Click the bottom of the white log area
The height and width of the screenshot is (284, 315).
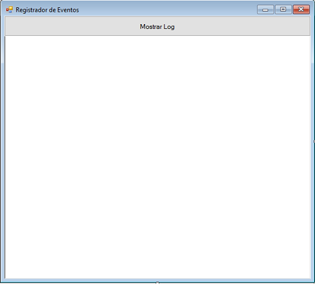pos(157,272)
